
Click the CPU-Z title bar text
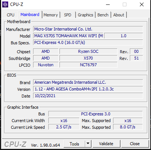click(x=17, y=4)
